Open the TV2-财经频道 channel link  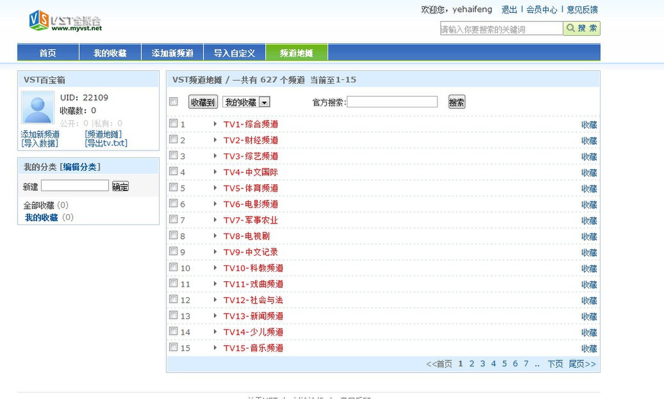tap(251, 140)
